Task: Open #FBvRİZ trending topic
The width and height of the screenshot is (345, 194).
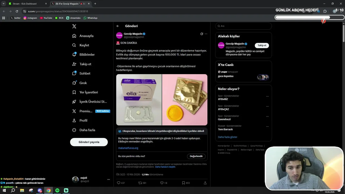Action: [223, 99]
